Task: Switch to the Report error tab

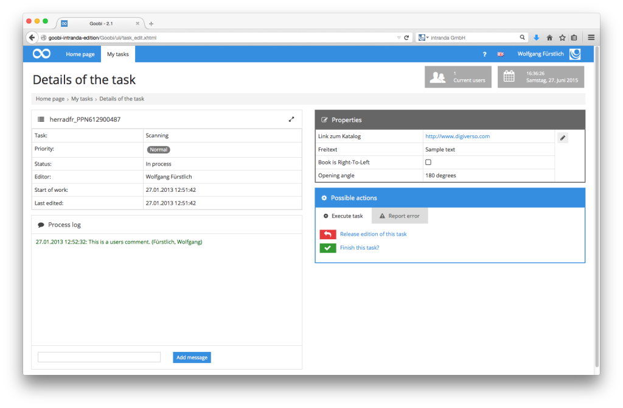Action: (400, 216)
